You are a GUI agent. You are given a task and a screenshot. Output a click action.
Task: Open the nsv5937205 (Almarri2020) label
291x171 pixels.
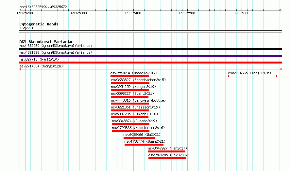[x=134, y=114]
